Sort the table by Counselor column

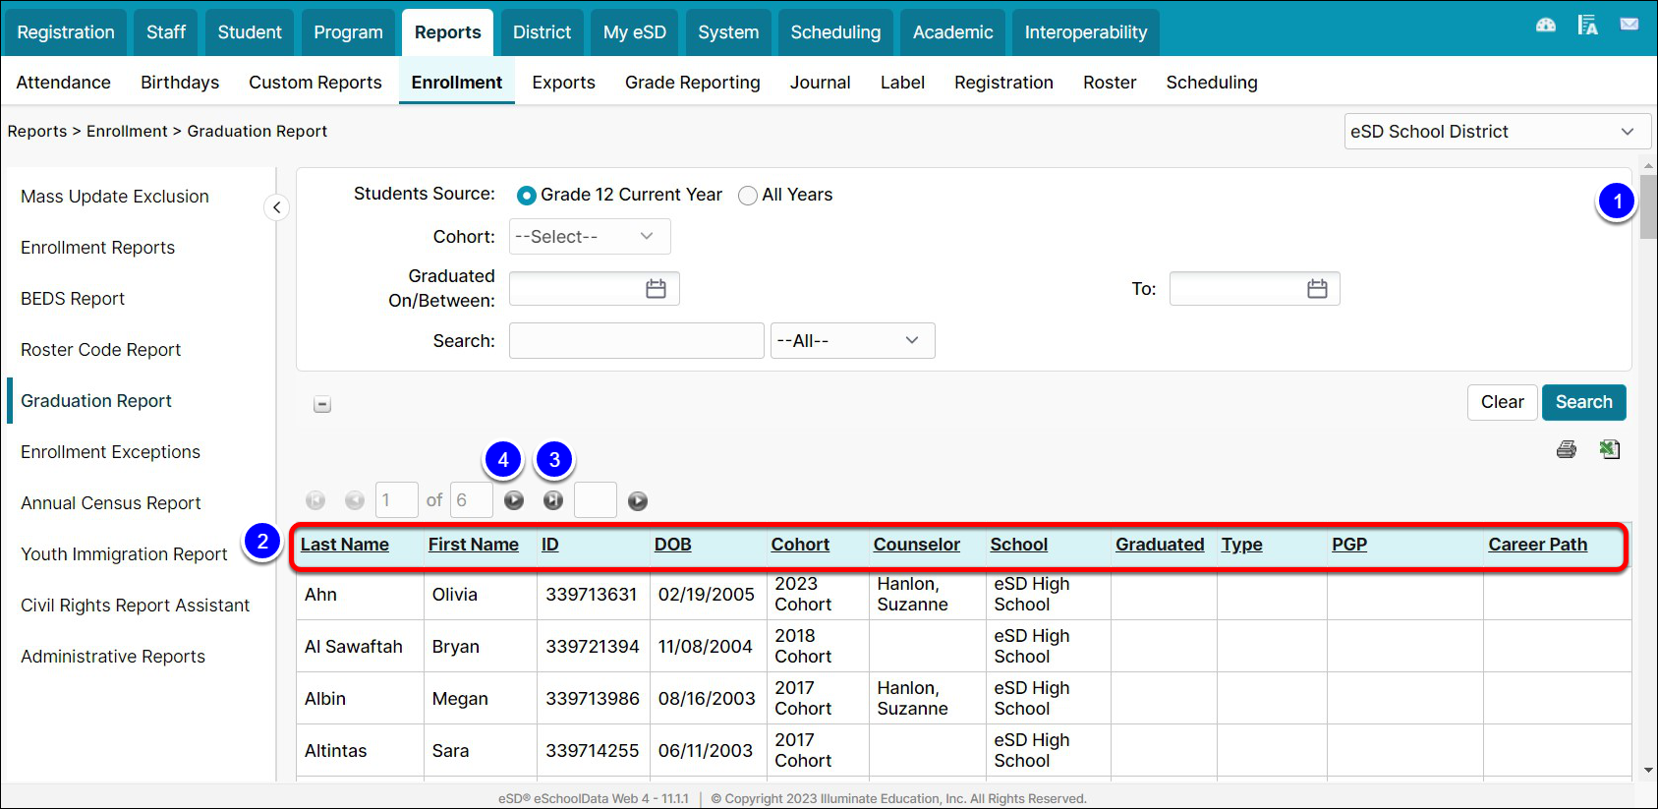917,545
